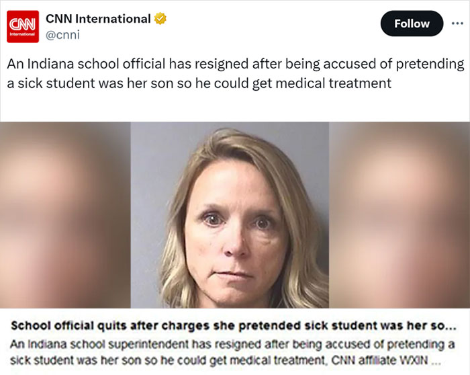Image resolution: width=470 pixels, height=375 pixels.
Task: Open the 'School official quits after charges' headline
Action: 228,327
